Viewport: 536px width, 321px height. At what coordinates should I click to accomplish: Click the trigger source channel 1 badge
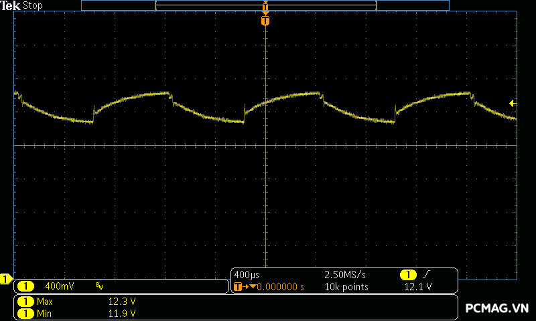pos(408,275)
